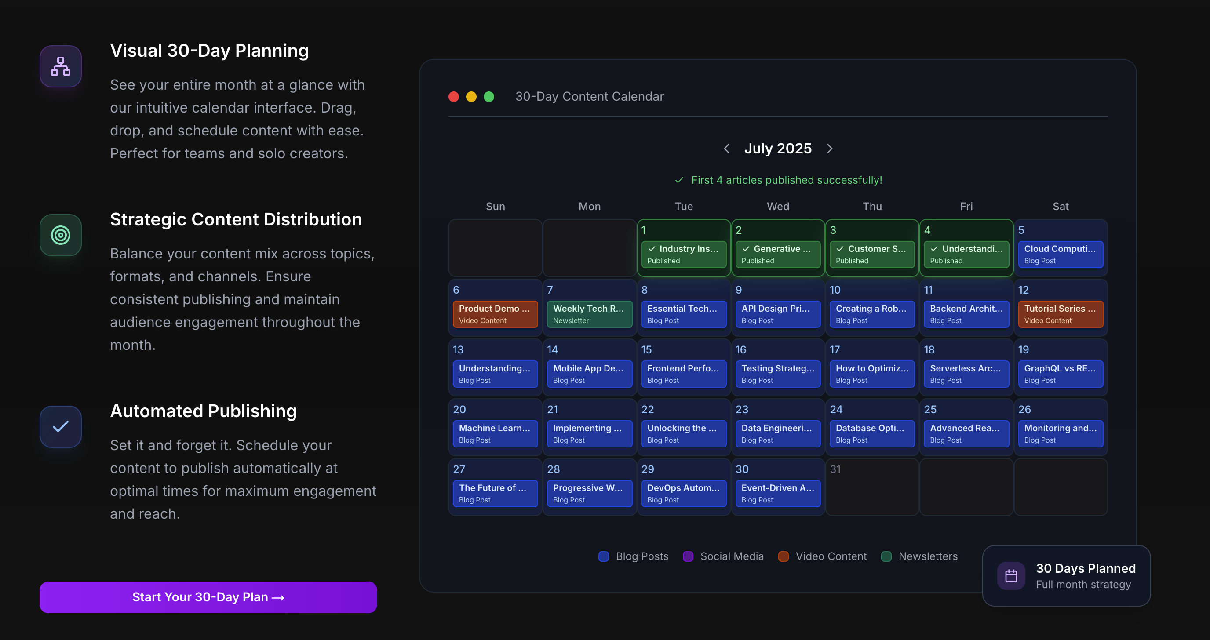Open the Product Demo video content entry
Image resolution: width=1210 pixels, height=640 pixels.
tap(495, 314)
